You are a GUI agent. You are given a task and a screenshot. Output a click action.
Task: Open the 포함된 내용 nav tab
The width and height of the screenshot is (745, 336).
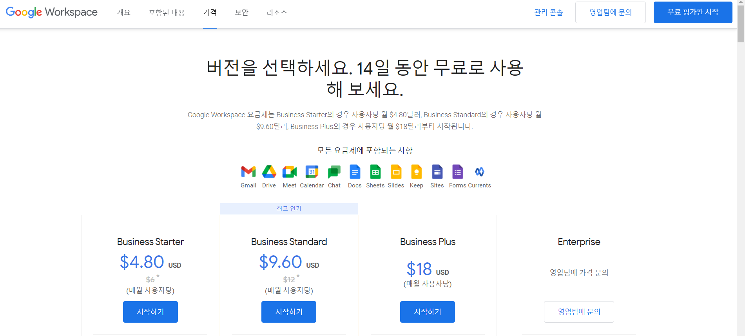(167, 13)
